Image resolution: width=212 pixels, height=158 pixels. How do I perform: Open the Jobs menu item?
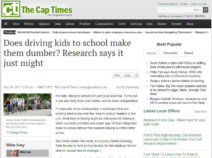(x=149, y=24)
